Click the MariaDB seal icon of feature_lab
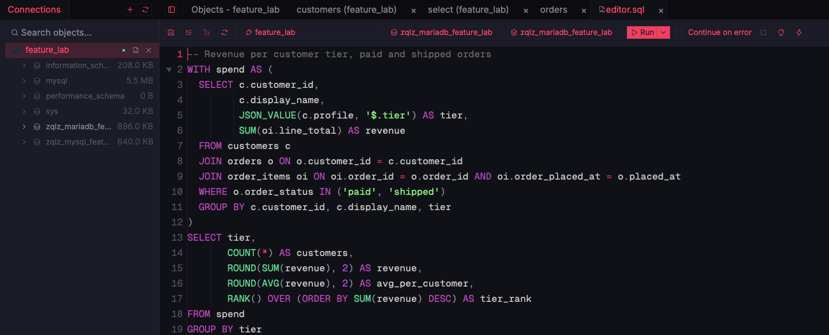The width and height of the screenshot is (829, 335). [x=15, y=50]
